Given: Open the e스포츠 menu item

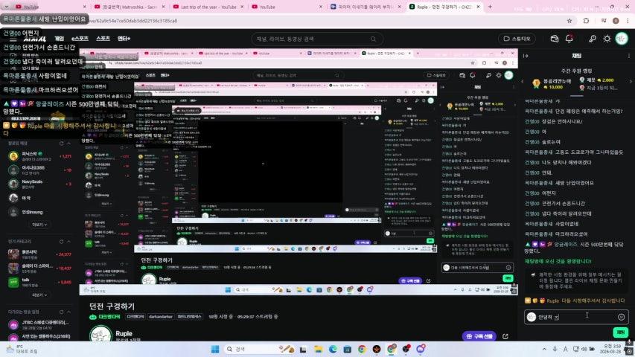Looking at the screenshot, I should [x=80, y=39].
